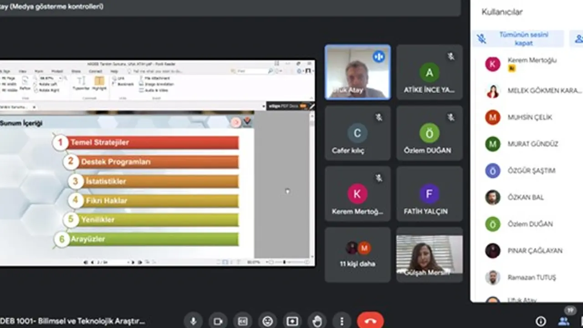This screenshot has width=583, height=328.
Task: Click Tümünün sesini kapat button
Action: (x=518, y=39)
